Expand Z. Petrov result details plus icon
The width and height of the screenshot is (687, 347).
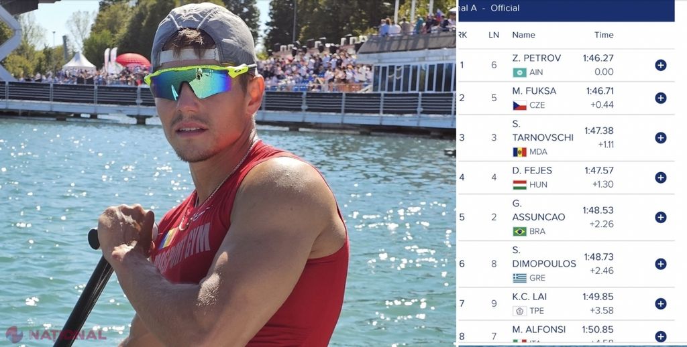coord(661,65)
